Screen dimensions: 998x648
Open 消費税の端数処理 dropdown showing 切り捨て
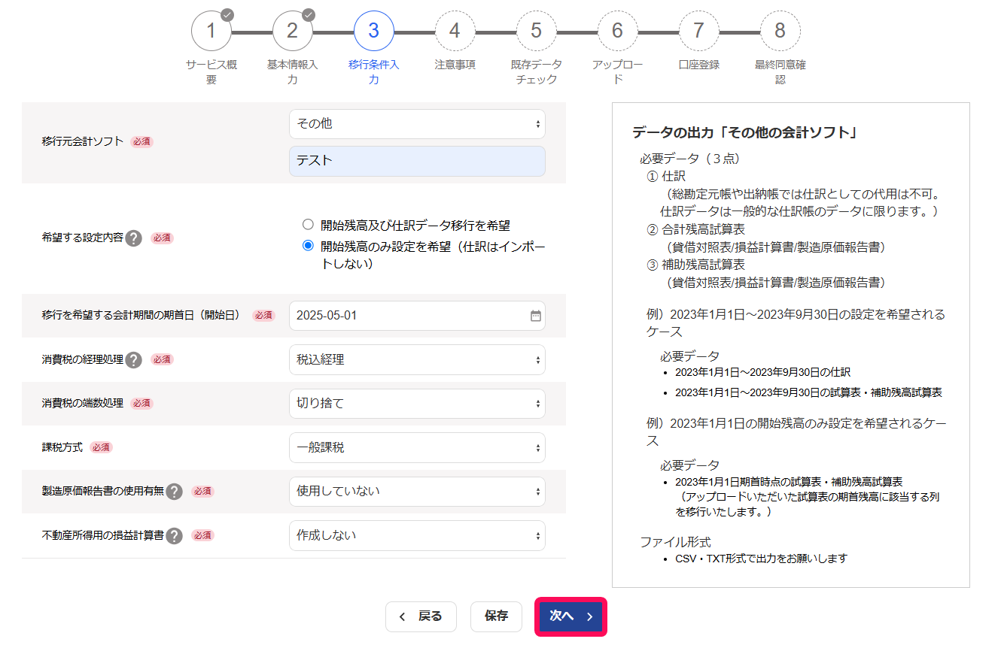tap(417, 404)
